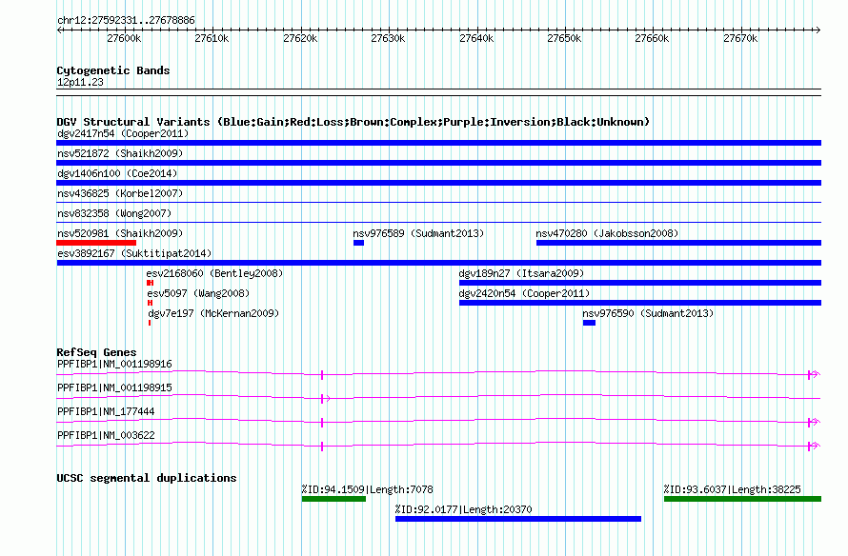Click the 27610k ruler tick label

point(212,39)
